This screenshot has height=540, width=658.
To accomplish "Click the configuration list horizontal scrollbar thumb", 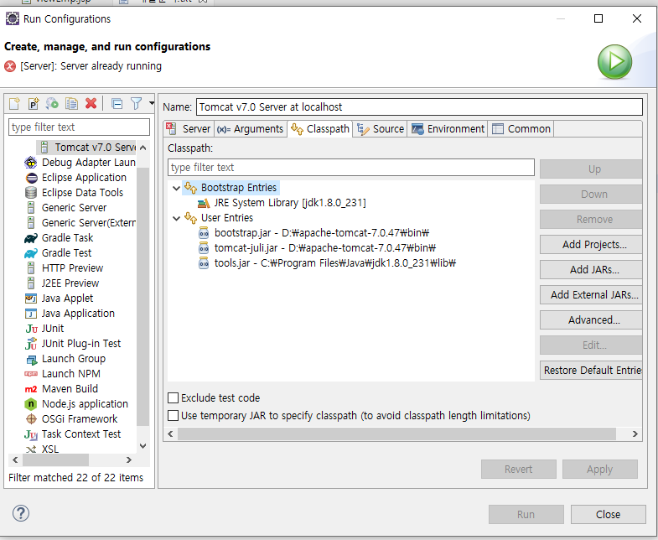I will coord(55,460).
